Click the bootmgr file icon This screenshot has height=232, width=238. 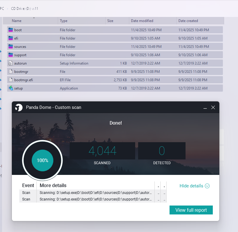11,71
